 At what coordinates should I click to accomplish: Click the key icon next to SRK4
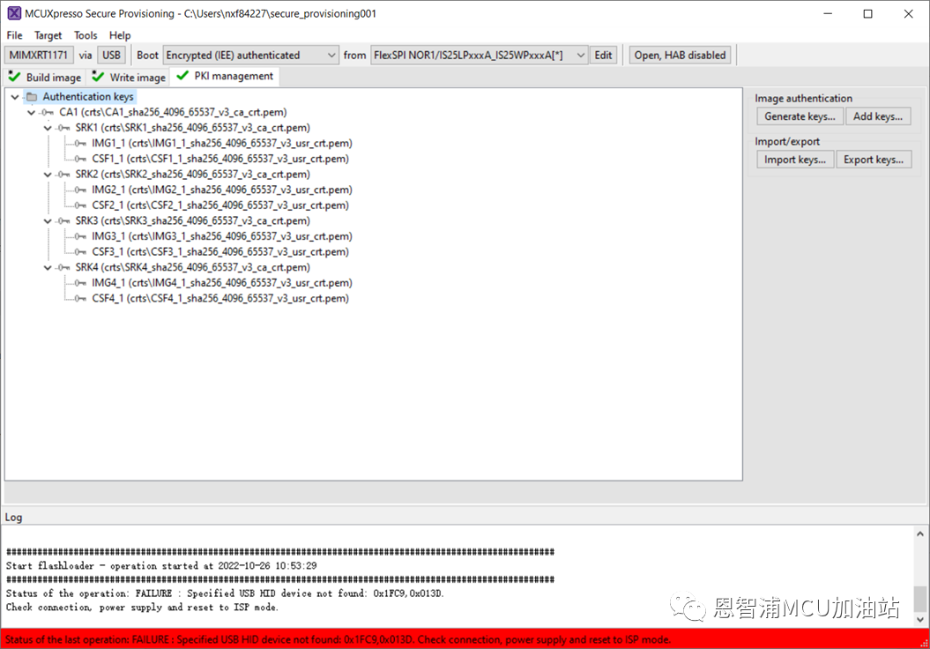click(64, 267)
